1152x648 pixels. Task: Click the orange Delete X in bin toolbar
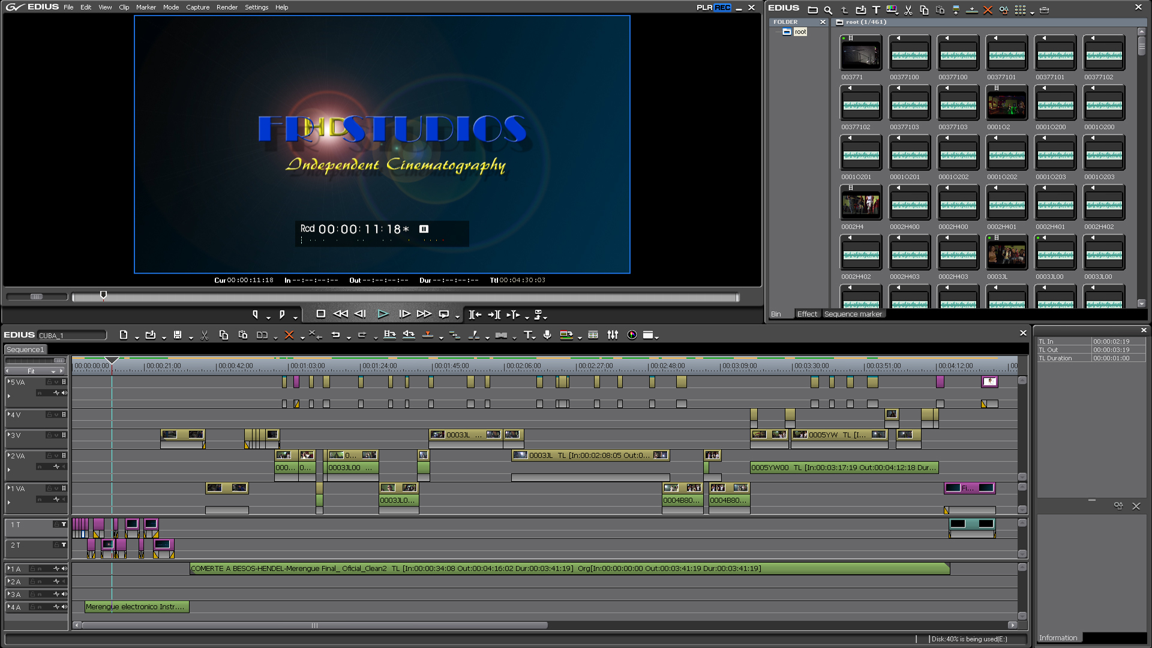coord(988,10)
